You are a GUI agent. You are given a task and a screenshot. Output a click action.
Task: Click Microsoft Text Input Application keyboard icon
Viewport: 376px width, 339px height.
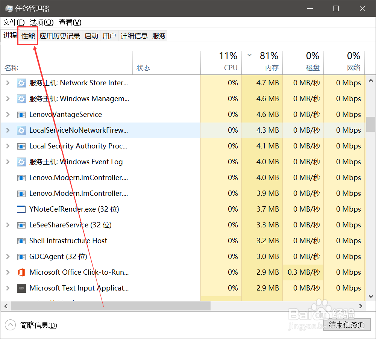tap(21, 288)
